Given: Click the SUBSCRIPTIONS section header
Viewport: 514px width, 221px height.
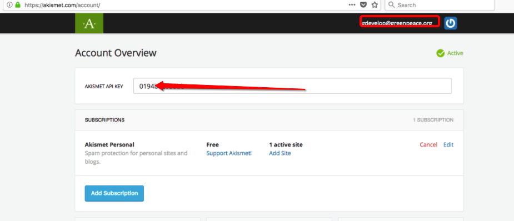Looking at the screenshot, I should pyautogui.click(x=104, y=120).
